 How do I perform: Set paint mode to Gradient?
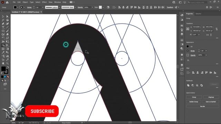tap(5, 77)
